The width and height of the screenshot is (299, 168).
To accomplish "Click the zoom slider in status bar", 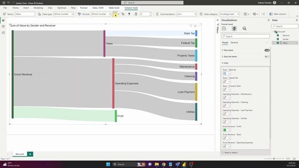I will pos(274,159).
